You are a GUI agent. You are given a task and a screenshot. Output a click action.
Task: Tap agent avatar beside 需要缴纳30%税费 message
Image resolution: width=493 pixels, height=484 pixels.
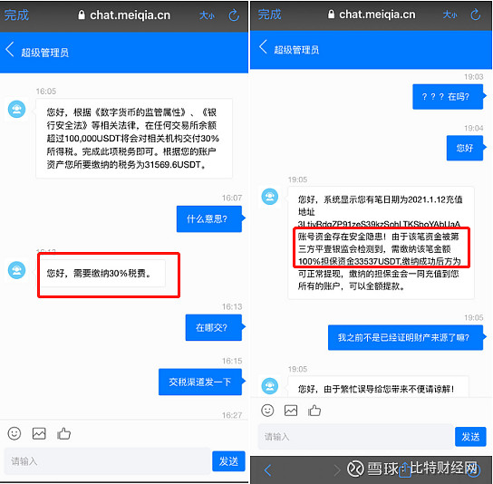point(16,270)
